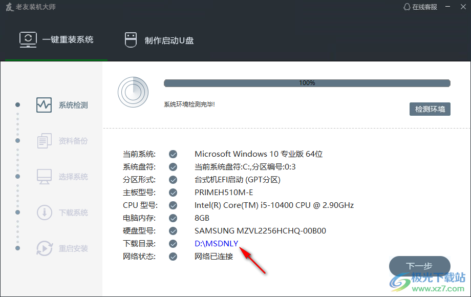The height and width of the screenshot is (297, 471).
Task: Click the bootable USB drive icon
Action: click(x=131, y=40)
